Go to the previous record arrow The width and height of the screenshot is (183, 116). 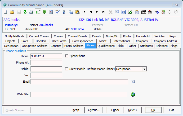[x=91, y=12]
